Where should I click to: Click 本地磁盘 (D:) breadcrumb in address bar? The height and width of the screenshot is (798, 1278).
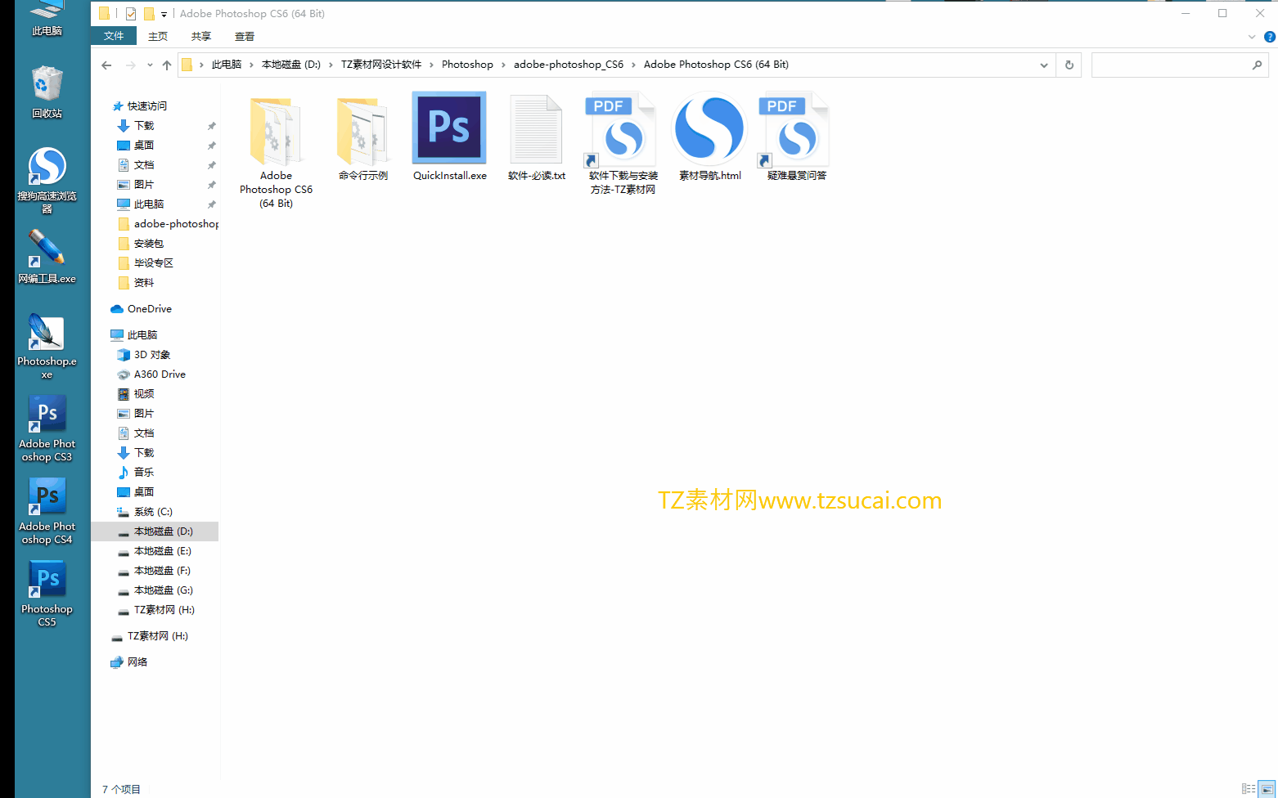[x=291, y=65]
